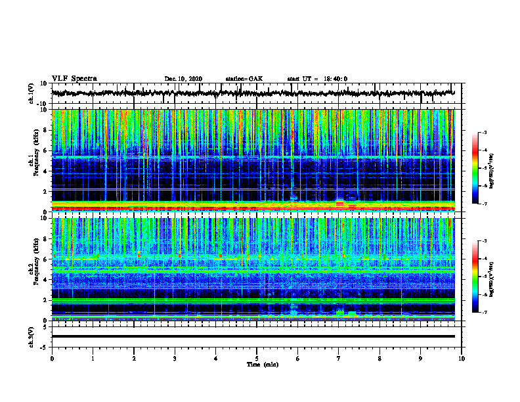Screen dimensions: 520x402
Task: Click the ch.1 spectrogram color scale bar
Action: [x=475, y=168]
